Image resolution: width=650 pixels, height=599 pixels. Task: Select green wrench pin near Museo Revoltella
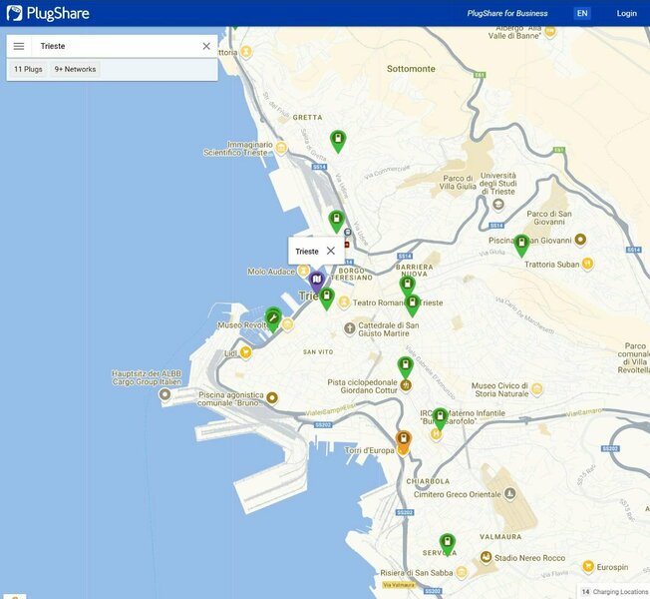click(x=273, y=316)
